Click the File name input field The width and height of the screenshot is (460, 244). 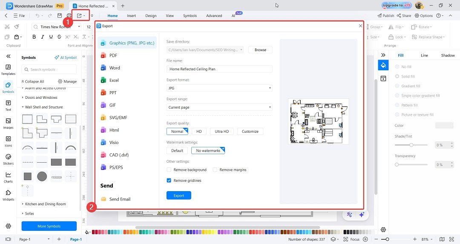pos(219,69)
